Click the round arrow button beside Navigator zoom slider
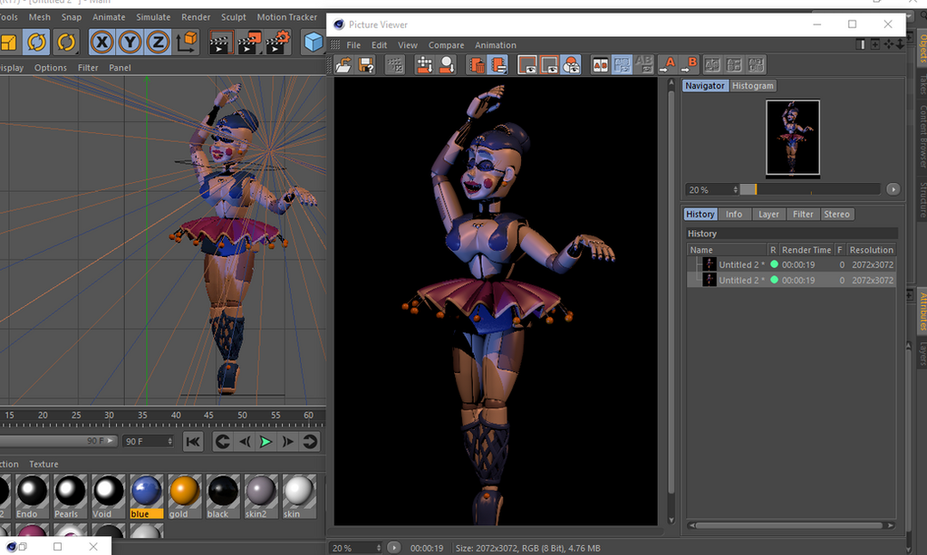The width and height of the screenshot is (927, 555). [893, 189]
